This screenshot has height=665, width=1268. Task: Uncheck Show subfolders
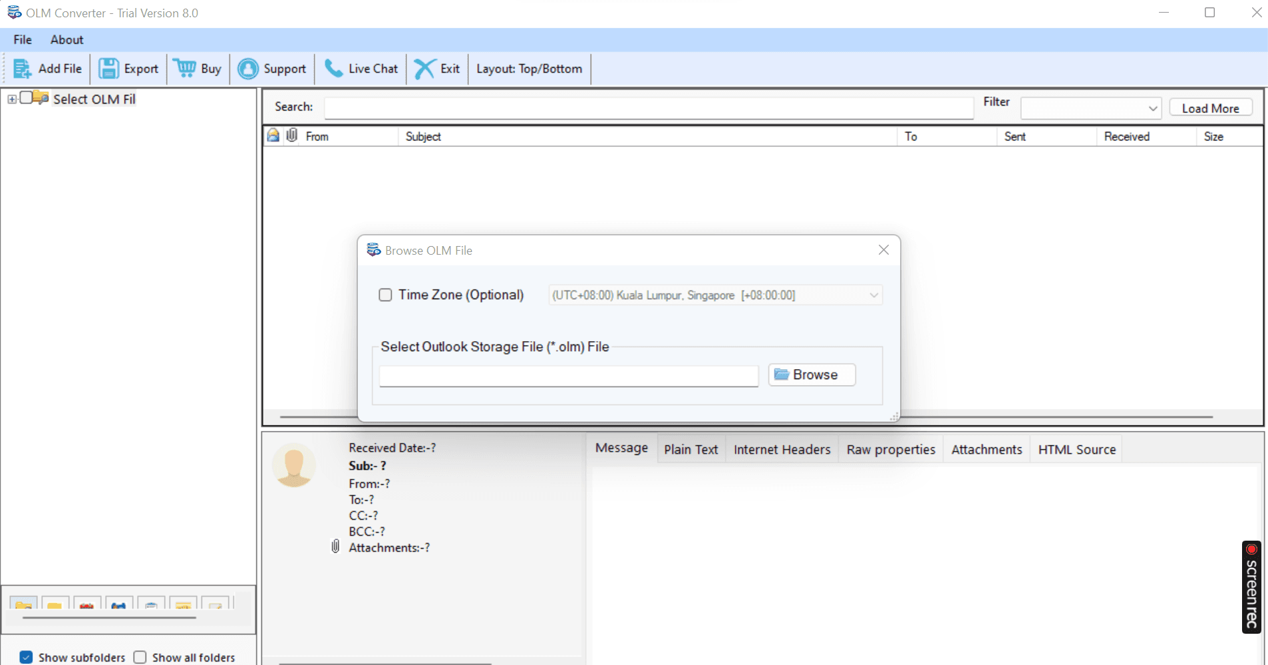(26, 657)
